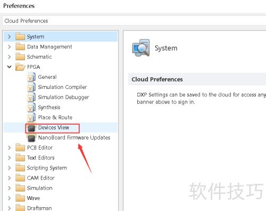Click the System heading in right pane
Image resolution: width=266 pixels, height=211 pixels.
pos(166,48)
